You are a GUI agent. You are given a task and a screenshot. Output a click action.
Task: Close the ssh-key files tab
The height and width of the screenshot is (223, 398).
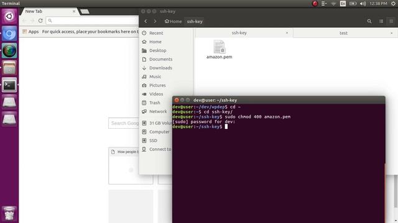(x=287, y=33)
